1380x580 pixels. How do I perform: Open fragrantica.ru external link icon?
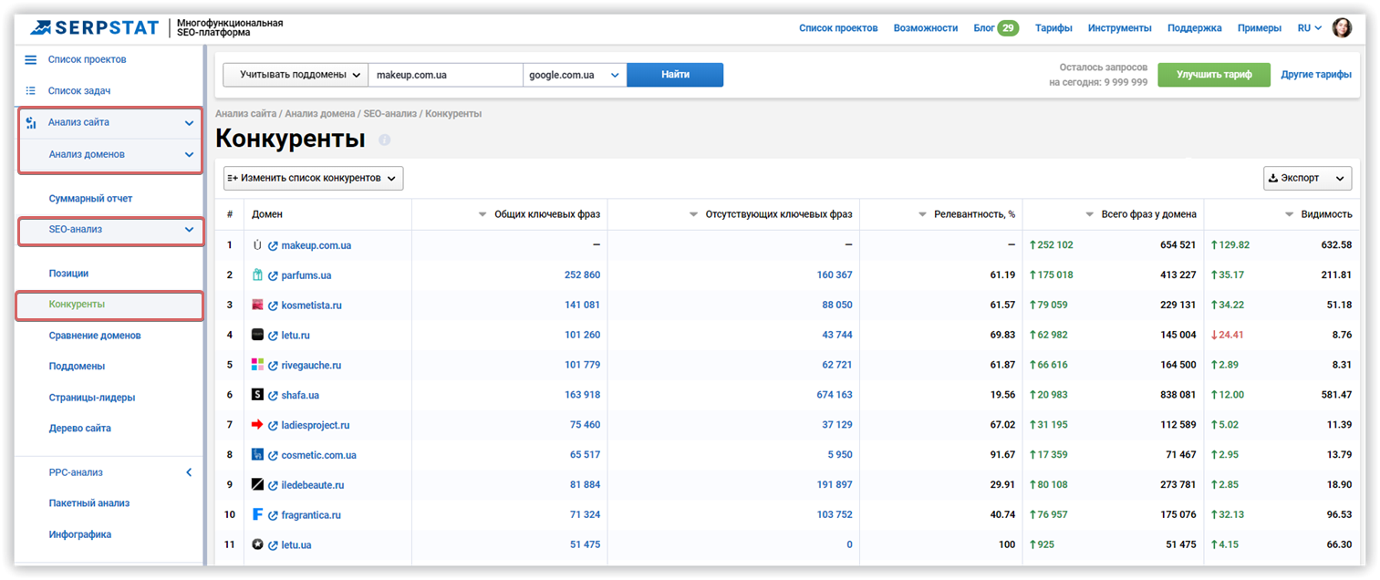[273, 515]
